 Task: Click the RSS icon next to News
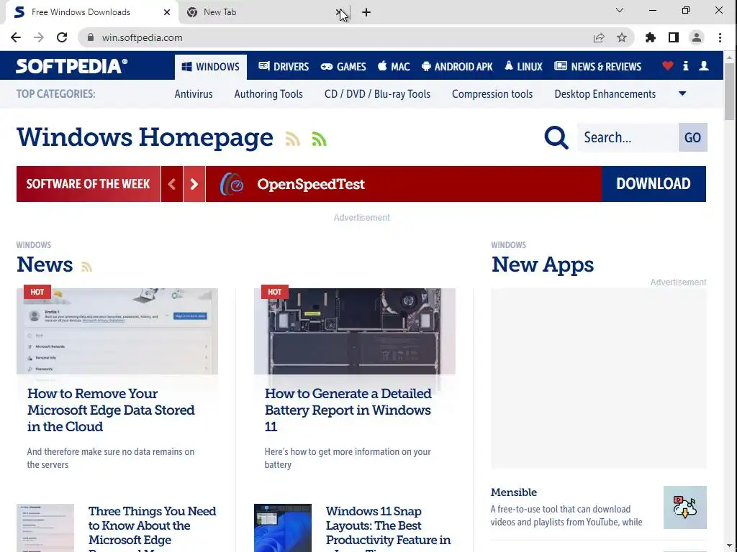click(x=86, y=267)
